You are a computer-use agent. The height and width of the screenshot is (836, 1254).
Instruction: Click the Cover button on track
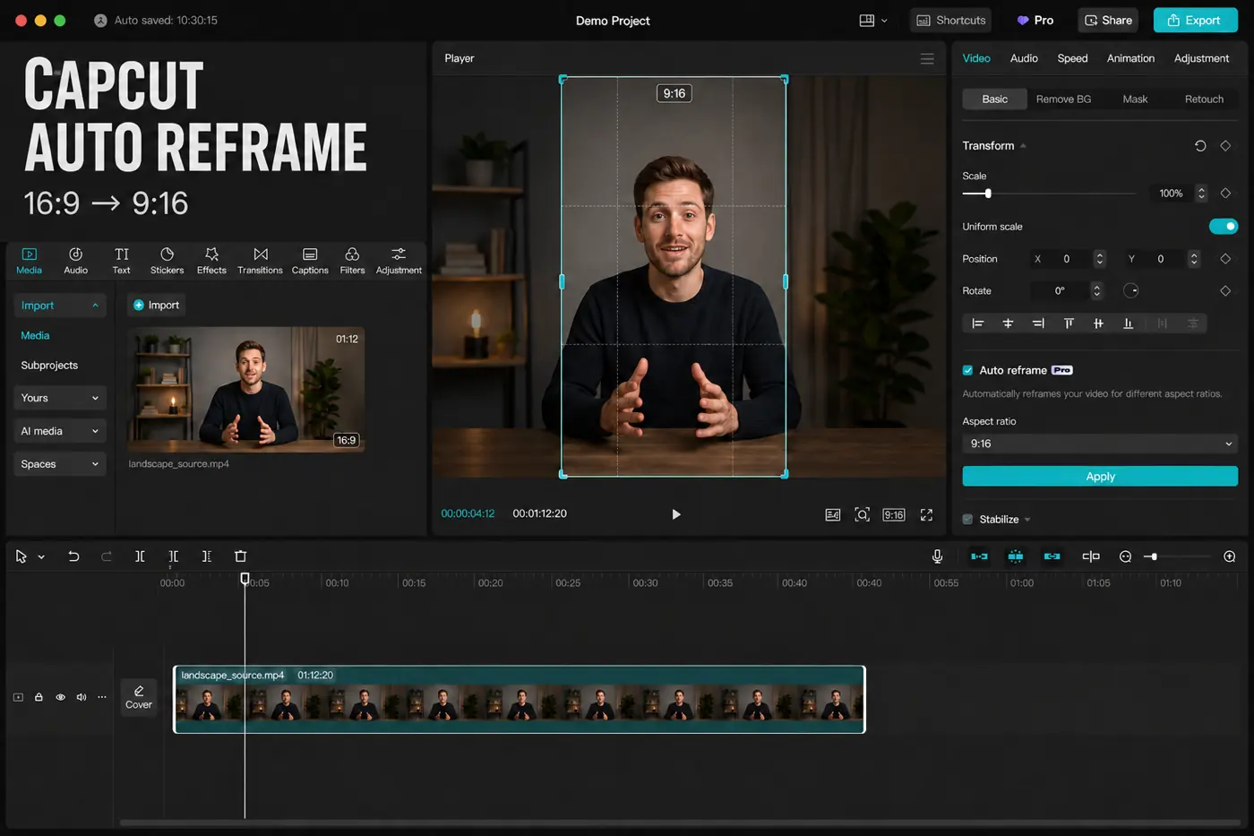click(139, 697)
